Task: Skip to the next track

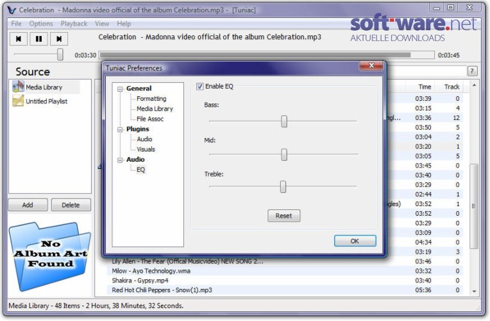Action: click(59, 39)
